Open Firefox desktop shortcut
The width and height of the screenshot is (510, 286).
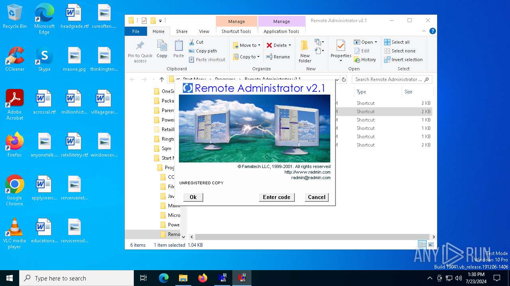(x=15, y=145)
